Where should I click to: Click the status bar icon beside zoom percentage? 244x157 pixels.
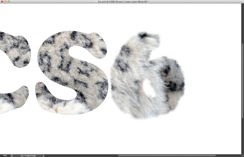pos(12,156)
